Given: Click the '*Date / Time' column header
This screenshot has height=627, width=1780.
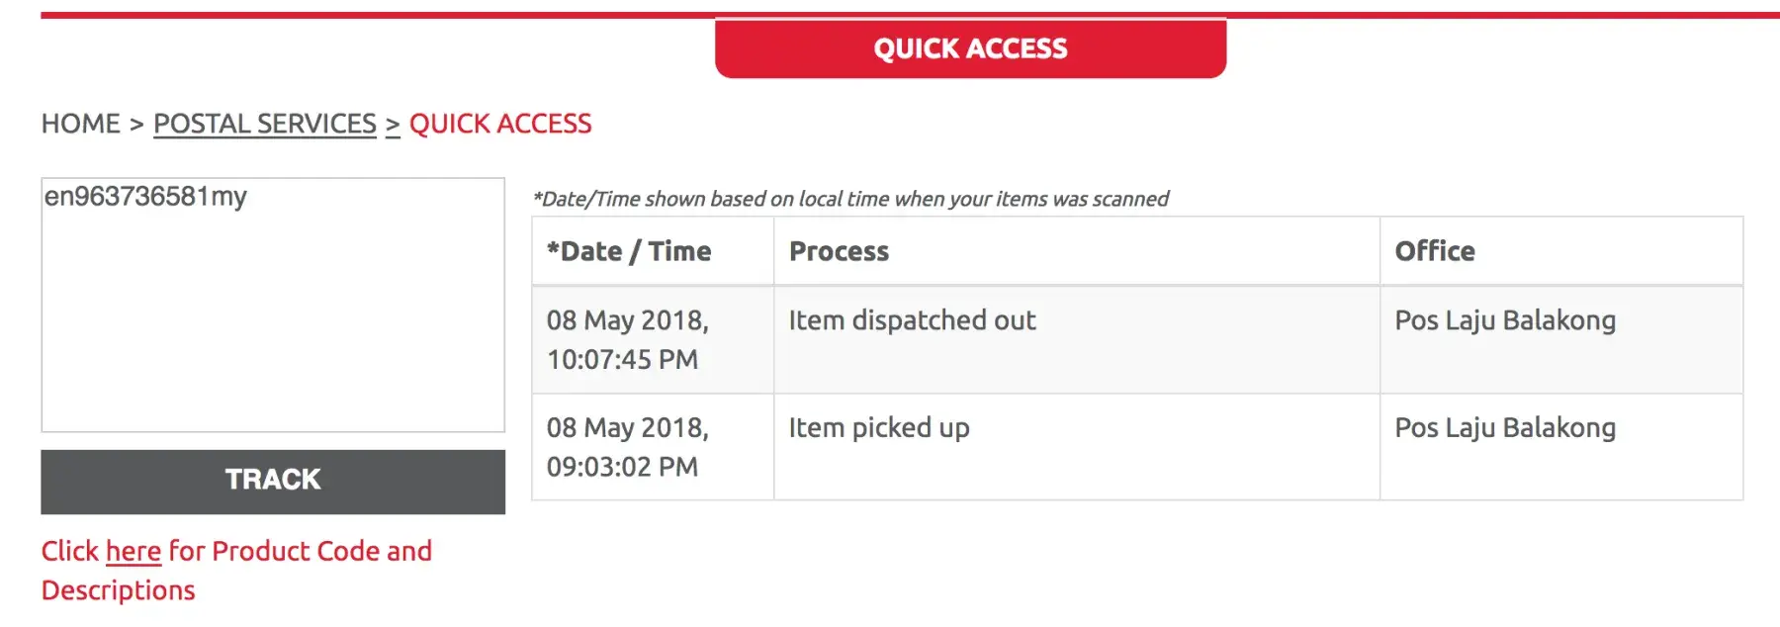Looking at the screenshot, I should 629,251.
